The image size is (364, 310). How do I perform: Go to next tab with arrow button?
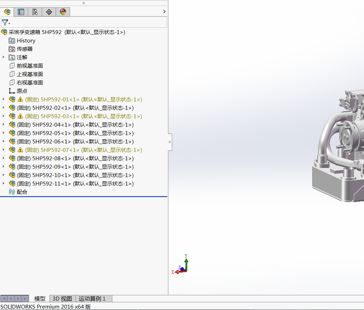(x=18, y=298)
